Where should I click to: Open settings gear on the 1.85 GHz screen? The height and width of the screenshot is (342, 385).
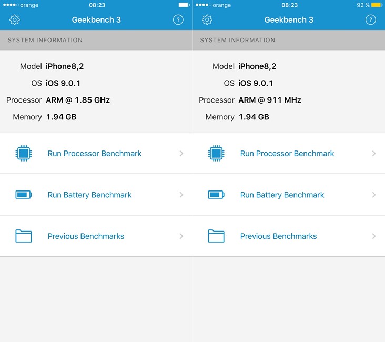[15, 20]
